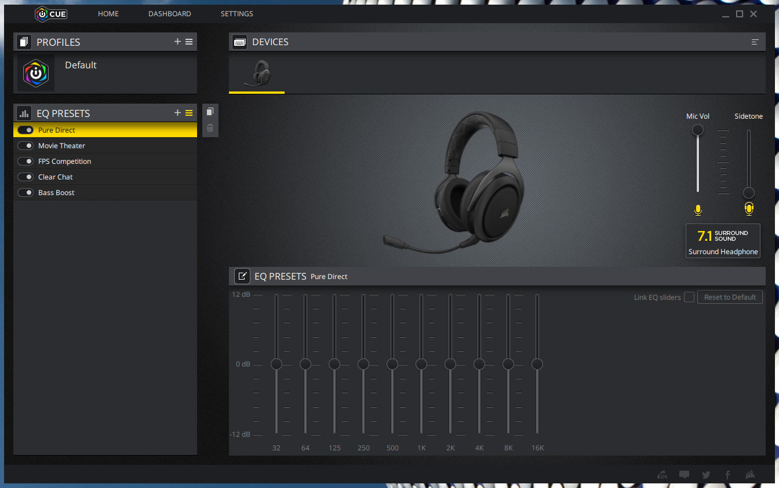Viewport: 779px width, 488px height.
Task: Click Reset to Default button
Action: click(730, 297)
